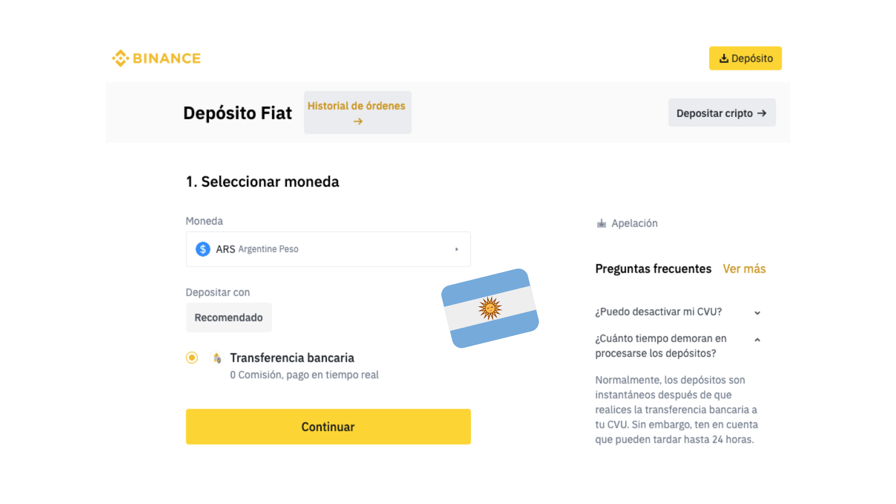Open the Moneda currency dropdown
The image size is (896, 504).
point(328,249)
